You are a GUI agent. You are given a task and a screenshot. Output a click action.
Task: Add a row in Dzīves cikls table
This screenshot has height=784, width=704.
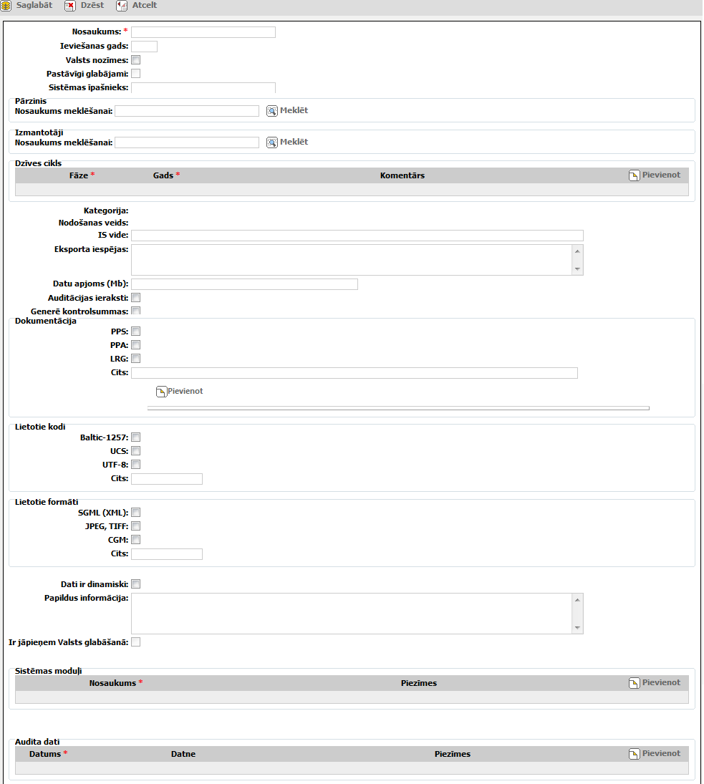634,175
